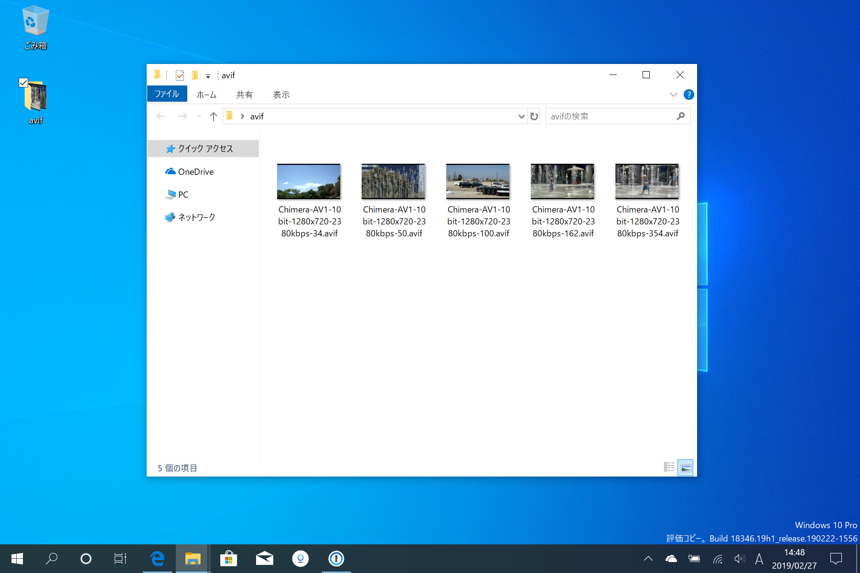Open the address bar history dropdown
This screenshot has width=860, height=573.
[x=521, y=116]
